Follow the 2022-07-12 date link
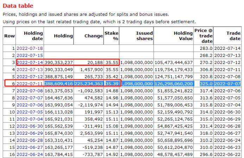This screenshot has width=244, height=158. (x=30, y=77)
